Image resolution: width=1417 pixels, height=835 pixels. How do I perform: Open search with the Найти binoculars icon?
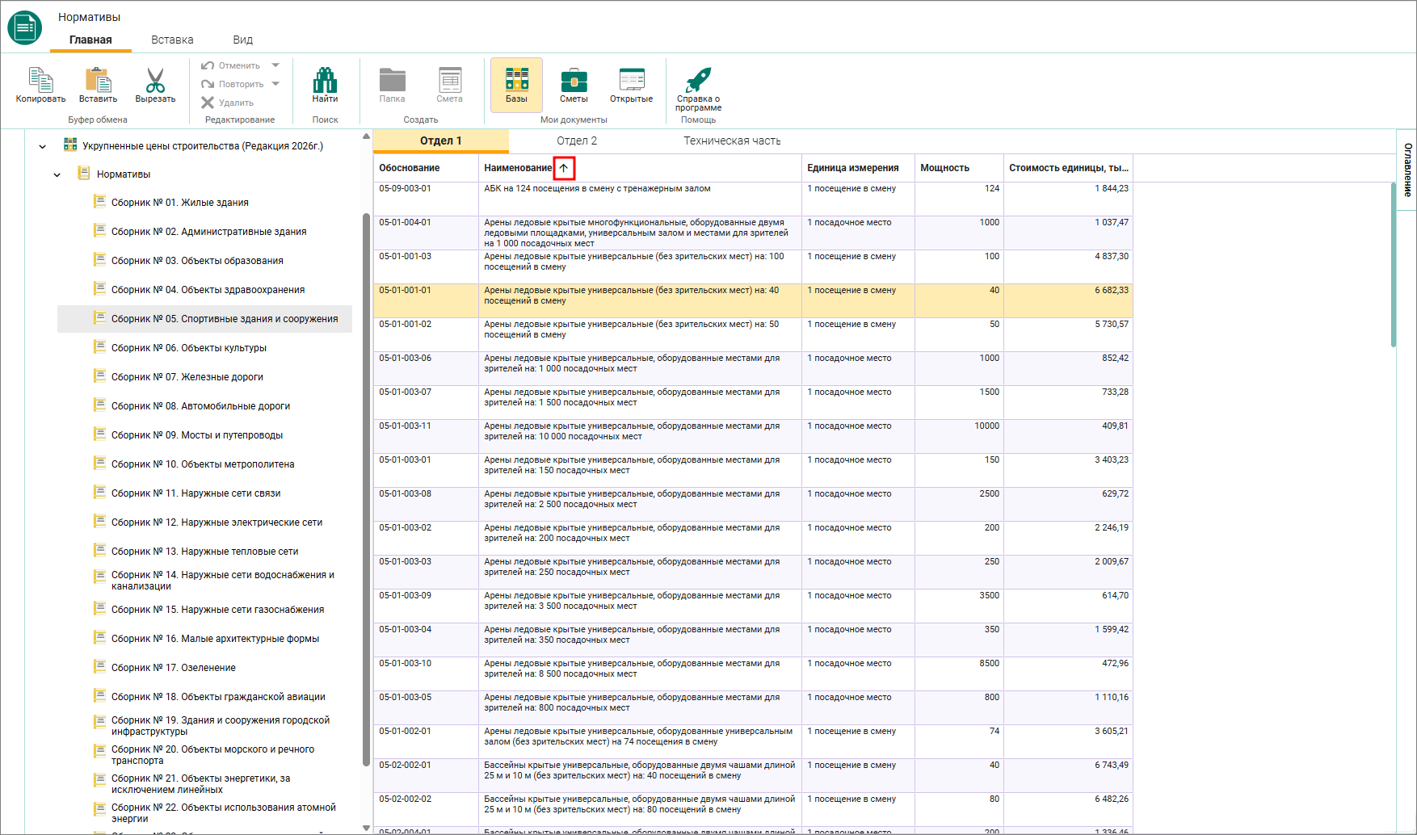coord(325,79)
